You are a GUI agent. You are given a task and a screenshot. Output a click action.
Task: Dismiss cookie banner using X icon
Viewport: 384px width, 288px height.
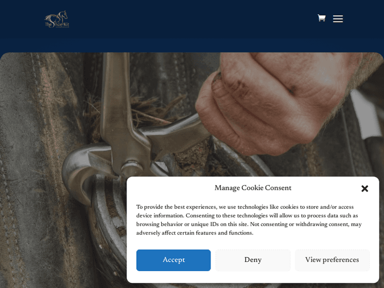365,188
